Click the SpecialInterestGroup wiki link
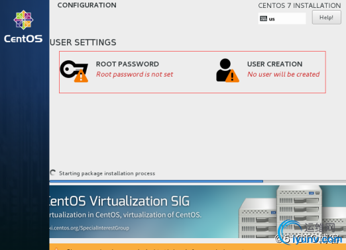This screenshot has height=250, width=346. 89,228
